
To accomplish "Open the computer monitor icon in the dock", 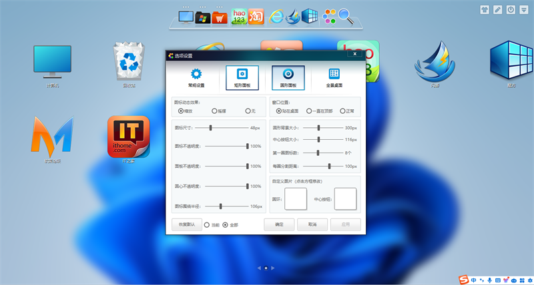I will (186, 17).
